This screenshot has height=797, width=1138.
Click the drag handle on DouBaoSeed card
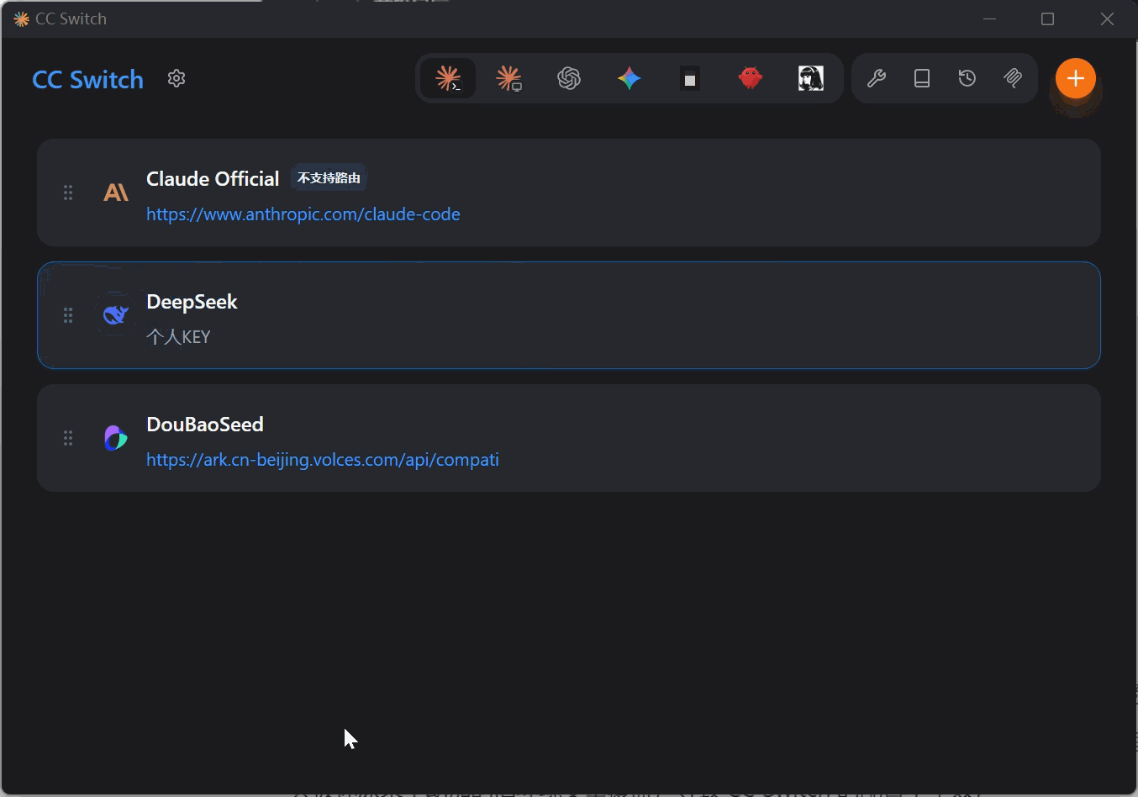tap(68, 438)
